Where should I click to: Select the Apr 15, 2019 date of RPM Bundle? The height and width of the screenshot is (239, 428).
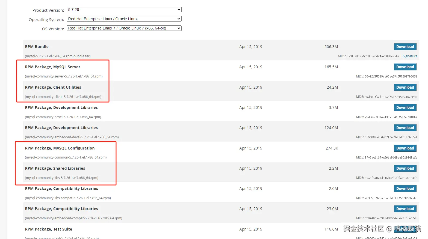[251, 47]
